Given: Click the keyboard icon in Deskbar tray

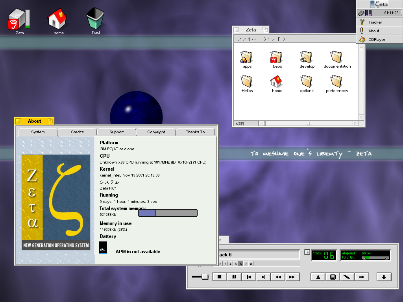Looking at the screenshot, I should point(361,13).
